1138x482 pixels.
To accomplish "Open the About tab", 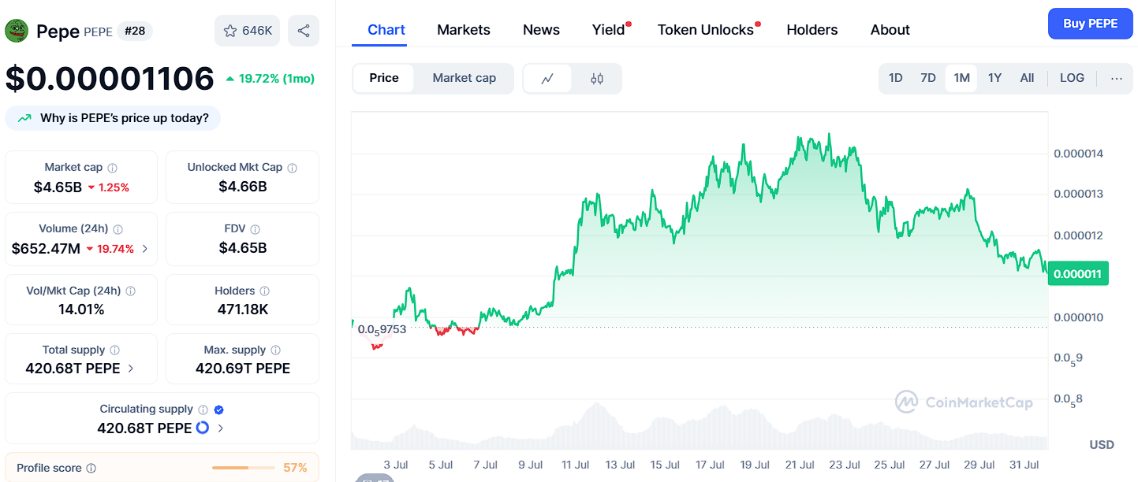I will pos(890,30).
